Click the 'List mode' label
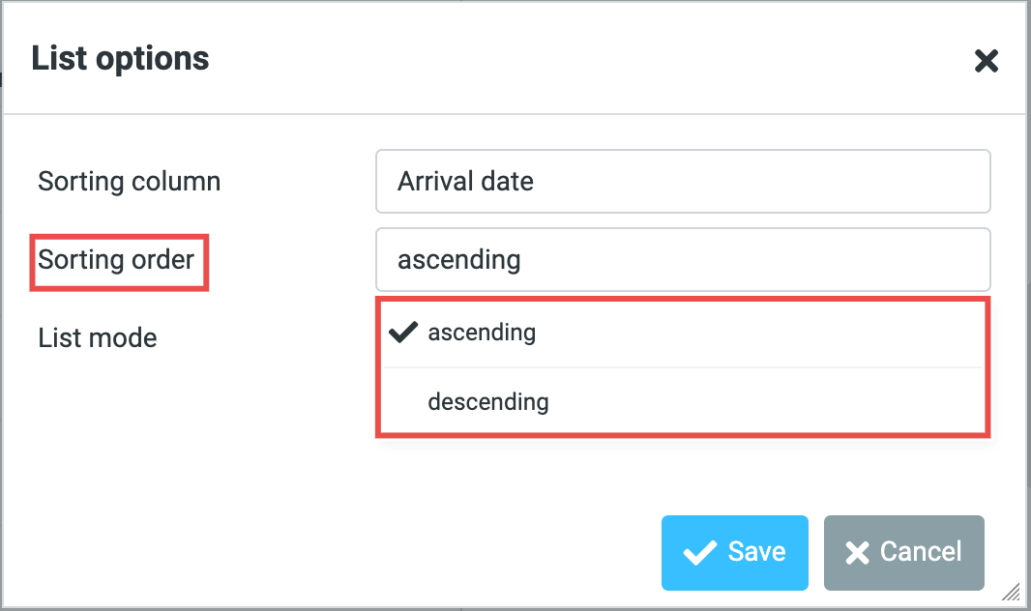The width and height of the screenshot is (1031, 611). pos(98,338)
